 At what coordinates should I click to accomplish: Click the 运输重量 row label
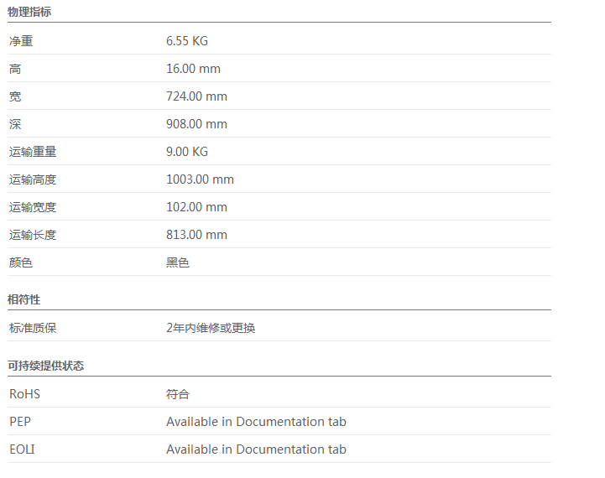point(33,152)
